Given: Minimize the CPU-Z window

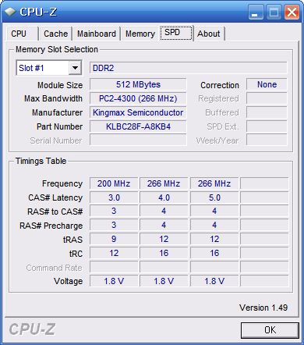Looking at the screenshot, I should pos(256,12).
